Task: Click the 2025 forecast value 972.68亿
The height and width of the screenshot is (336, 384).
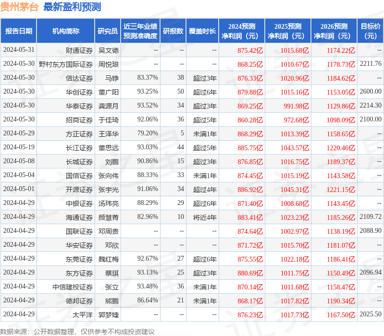Action: 297,120
